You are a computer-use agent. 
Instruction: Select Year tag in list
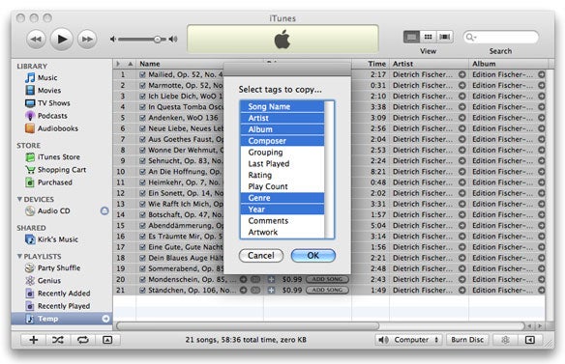282,210
